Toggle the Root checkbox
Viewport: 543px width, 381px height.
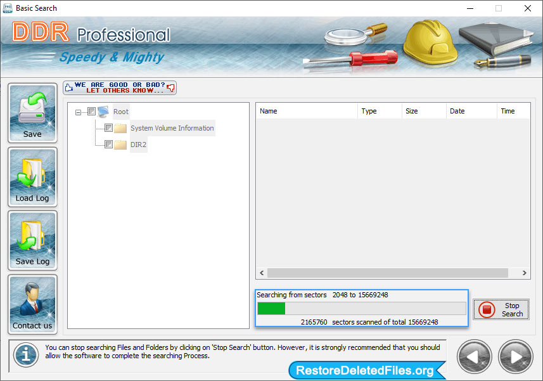91,111
